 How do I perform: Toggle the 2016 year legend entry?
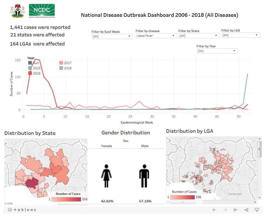(34, 73)
